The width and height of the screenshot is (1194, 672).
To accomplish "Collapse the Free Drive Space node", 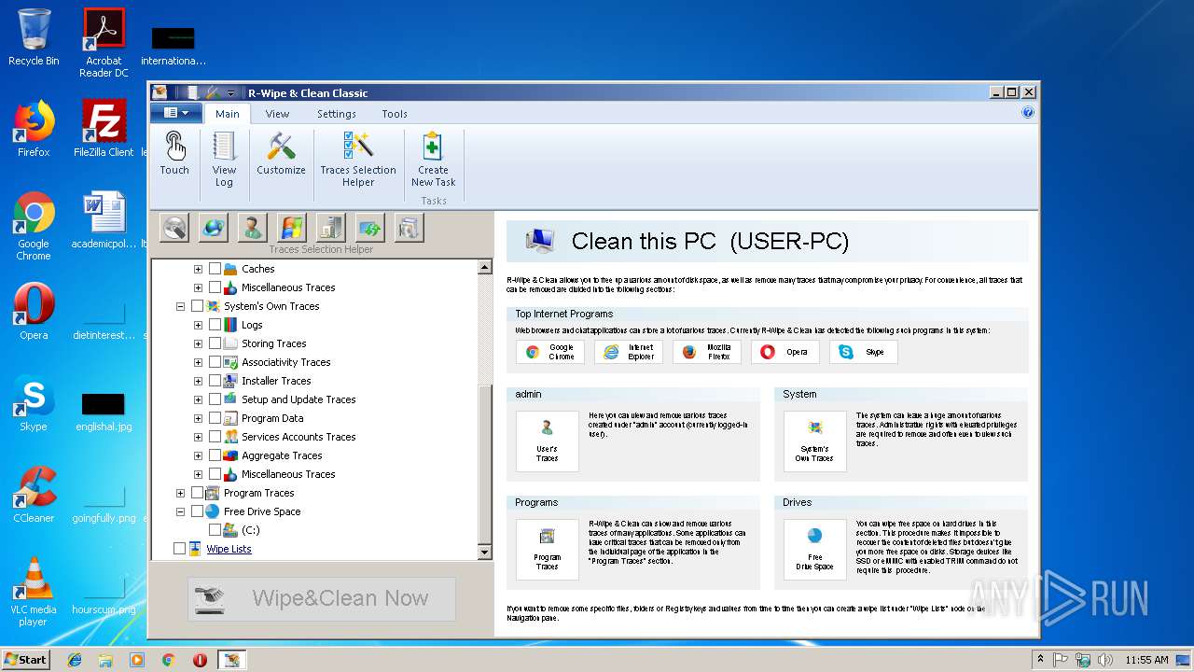I will [180, 511].
